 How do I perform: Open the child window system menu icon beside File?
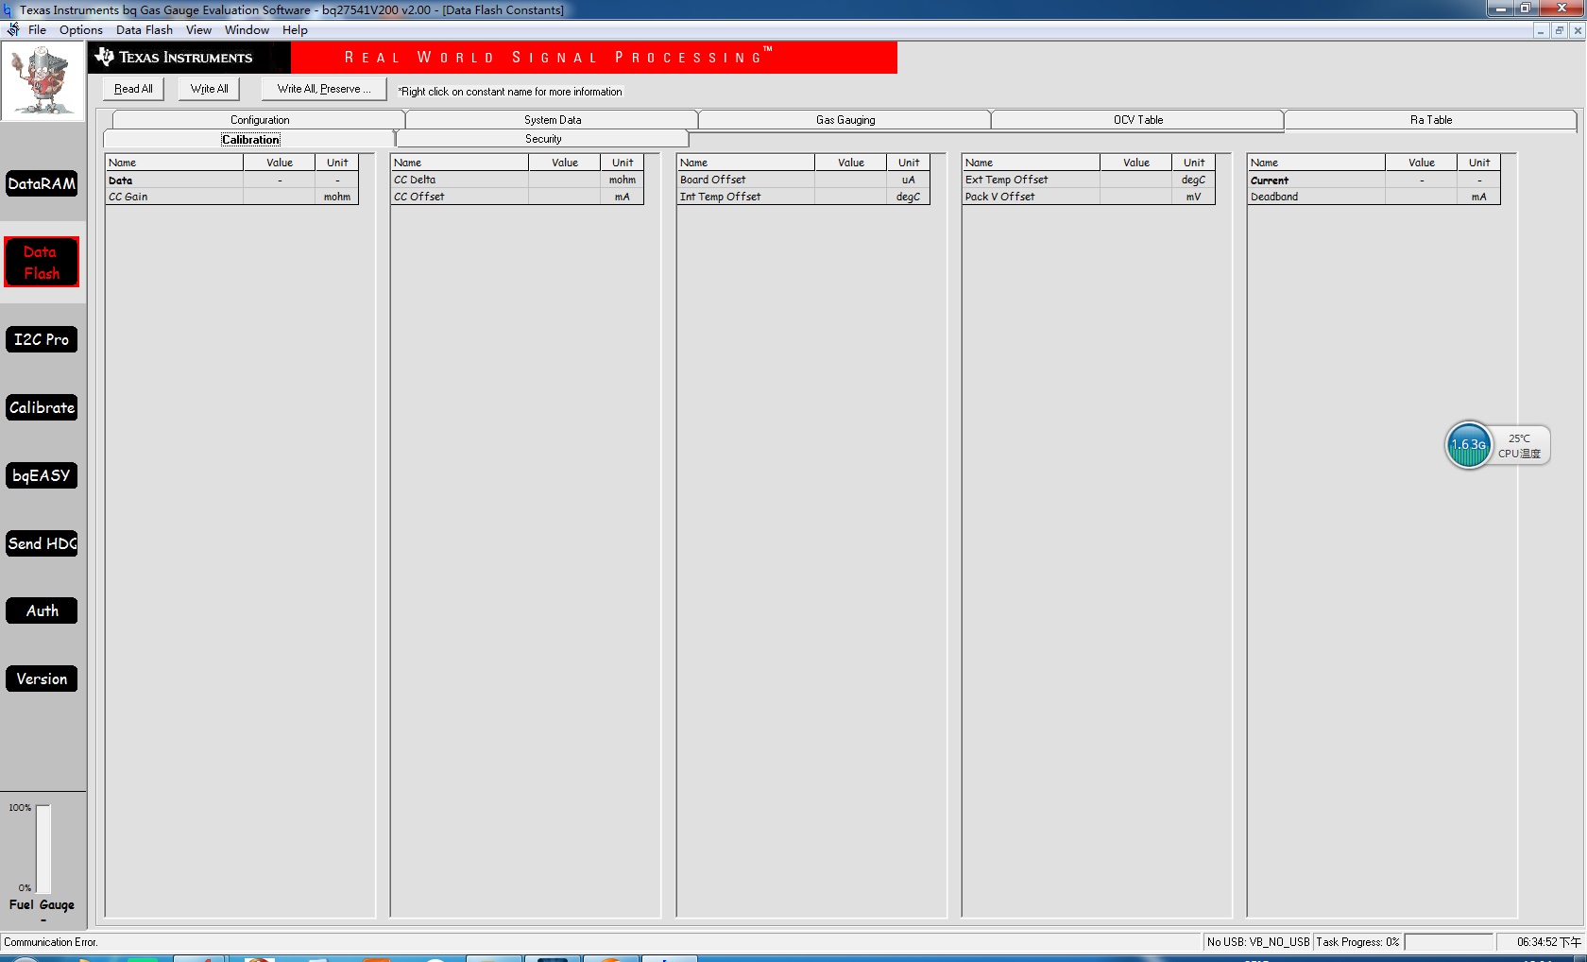12,29
